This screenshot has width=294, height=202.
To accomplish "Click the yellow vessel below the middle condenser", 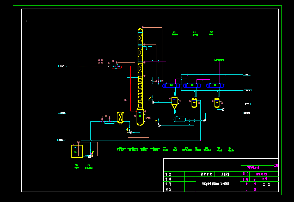I will click(x=194, y=103).
